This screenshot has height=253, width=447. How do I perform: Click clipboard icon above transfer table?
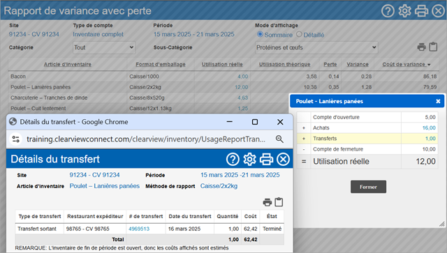[x=279, y=202]
